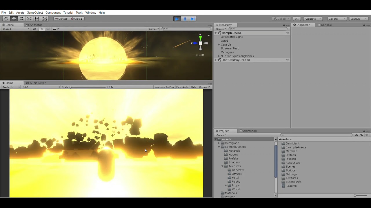Adjust the Game view Scale slider
Image resolution: width=371 pixels, height=208 pixels.
88,87
